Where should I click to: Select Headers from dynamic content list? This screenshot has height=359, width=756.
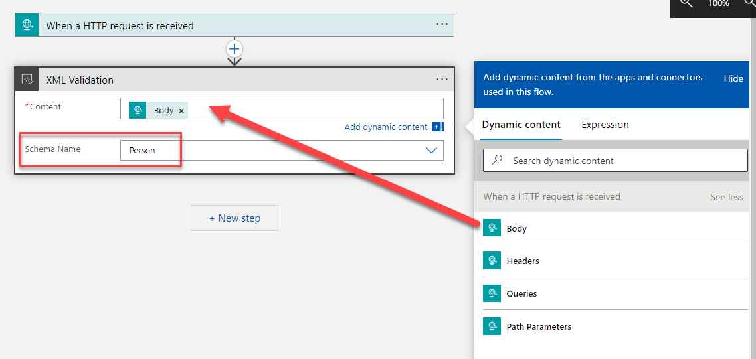[x=523, y=261]
